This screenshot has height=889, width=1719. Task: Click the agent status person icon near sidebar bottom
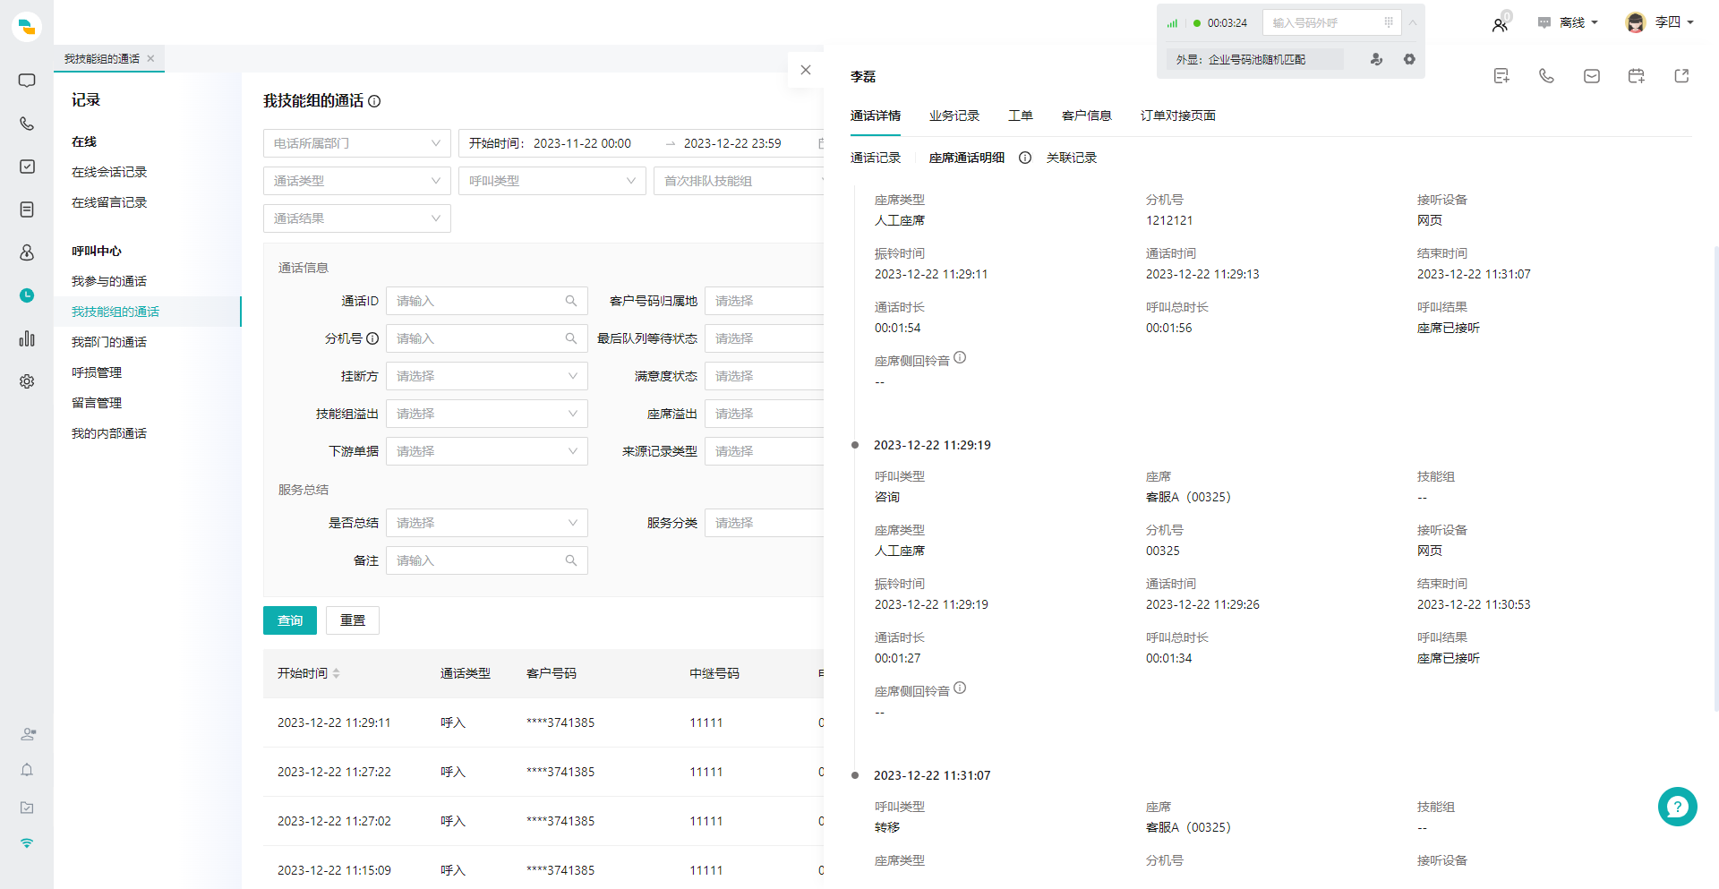[x=28, y=734]
